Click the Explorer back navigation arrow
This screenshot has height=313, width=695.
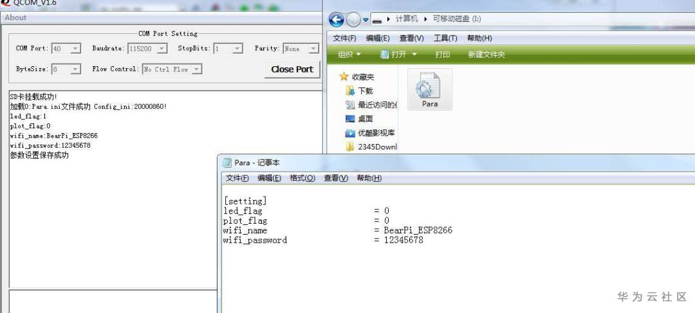(337, 20)
